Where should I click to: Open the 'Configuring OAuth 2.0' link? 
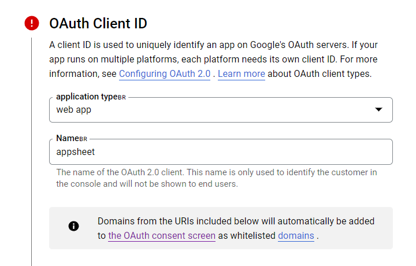[165, 74]
